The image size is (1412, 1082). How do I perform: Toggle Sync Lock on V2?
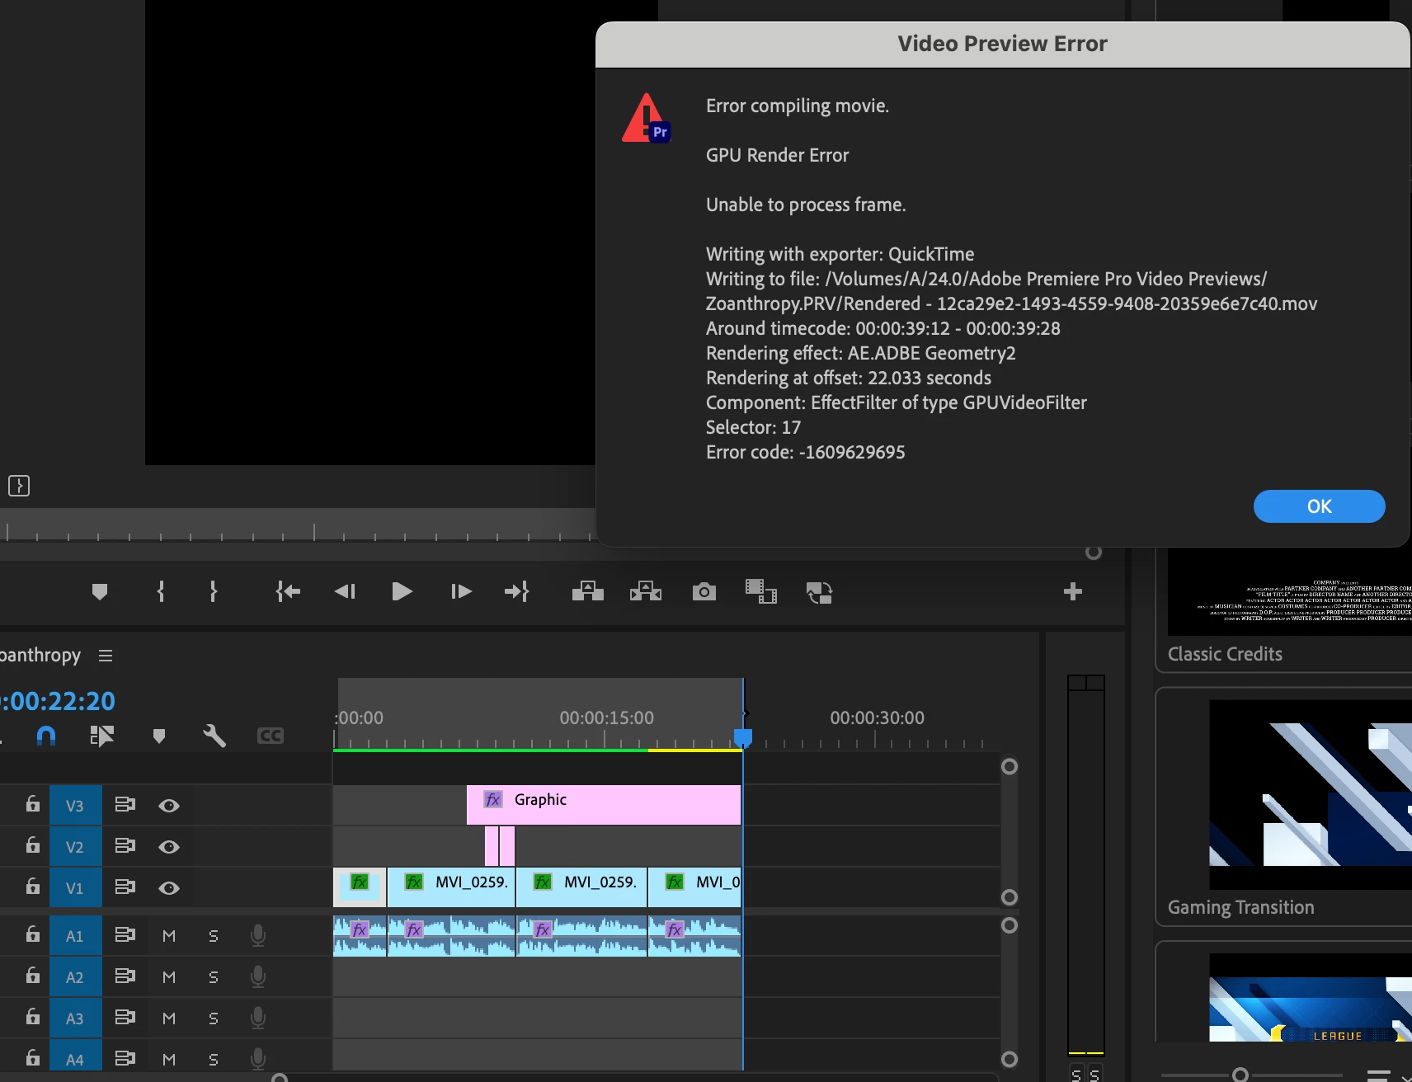pos(125,845)
